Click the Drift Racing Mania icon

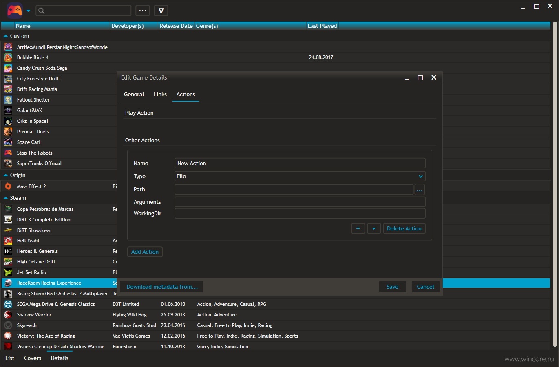coord(8,89)
